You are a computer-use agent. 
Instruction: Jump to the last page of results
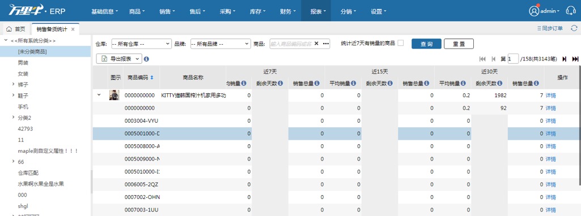(x=575, y=59)
